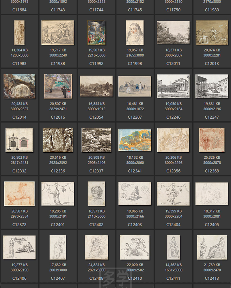Click the C11750 file name label
This screenshot has height=288, width=231.
coord(173,10)
